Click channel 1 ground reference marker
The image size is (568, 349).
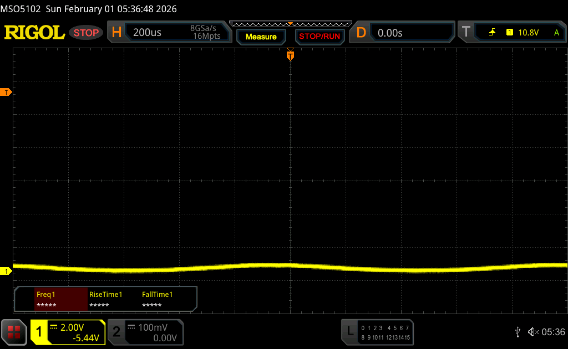(7, 271)
